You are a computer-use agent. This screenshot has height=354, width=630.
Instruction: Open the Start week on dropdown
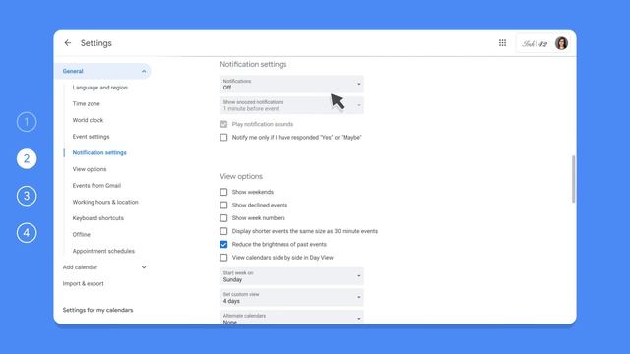[x=291, y=276]
